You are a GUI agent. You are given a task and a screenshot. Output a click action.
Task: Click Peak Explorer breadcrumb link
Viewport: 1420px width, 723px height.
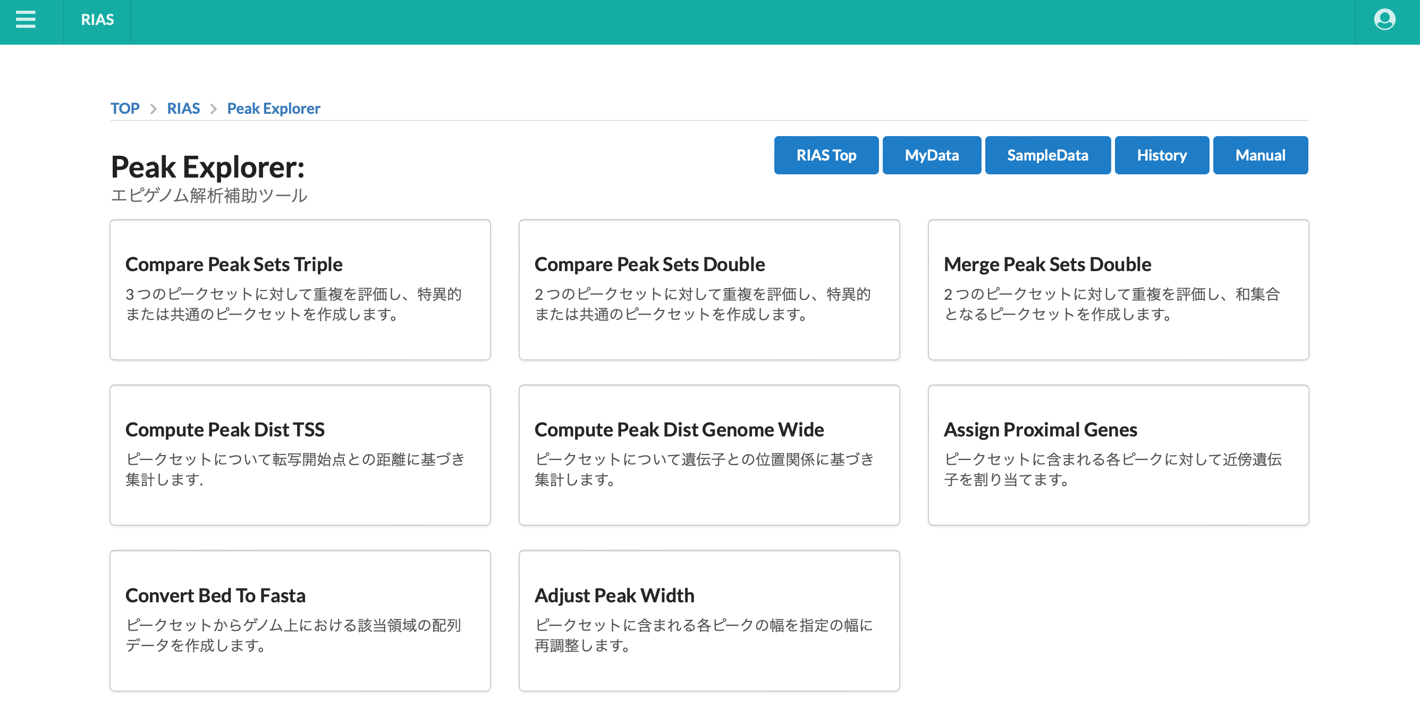[273, 108]
